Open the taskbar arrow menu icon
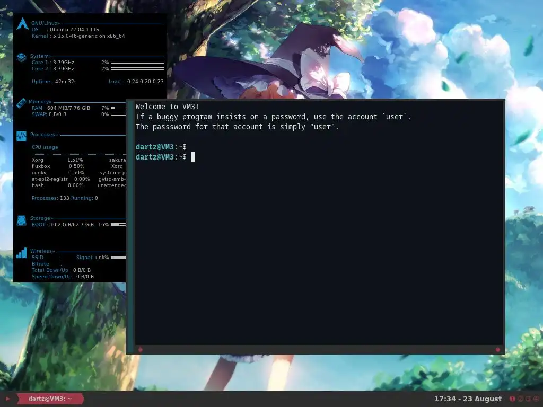The image size is (543, 407). 7,399
